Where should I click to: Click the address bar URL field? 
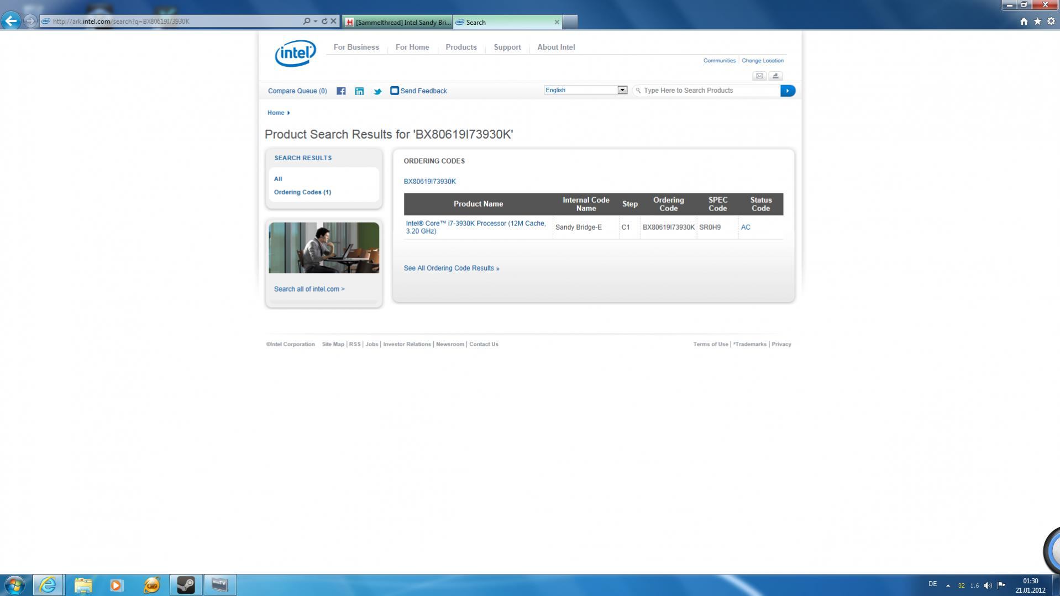(171, 21)
